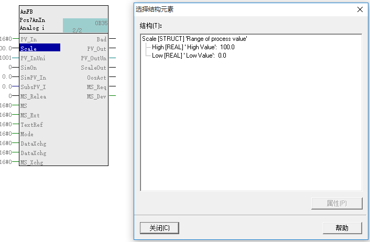370x242 pixels.
Task: Select the AnFB block name header
Action: coord(26,11)
